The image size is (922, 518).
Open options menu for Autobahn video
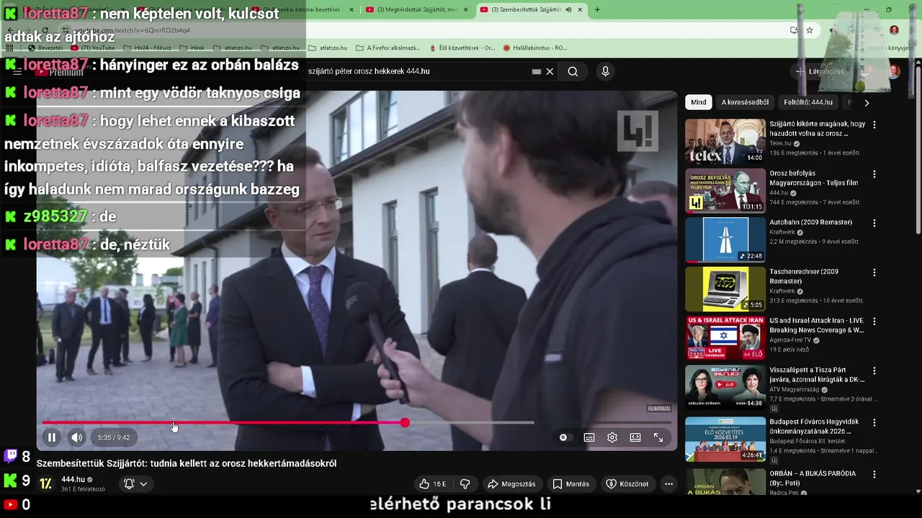point(874,223)
